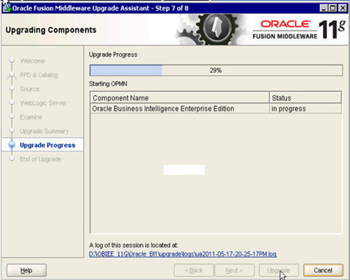Click the End of Upgrade bullet icon
Screen dimensions: 350x280
coord(12,159)
